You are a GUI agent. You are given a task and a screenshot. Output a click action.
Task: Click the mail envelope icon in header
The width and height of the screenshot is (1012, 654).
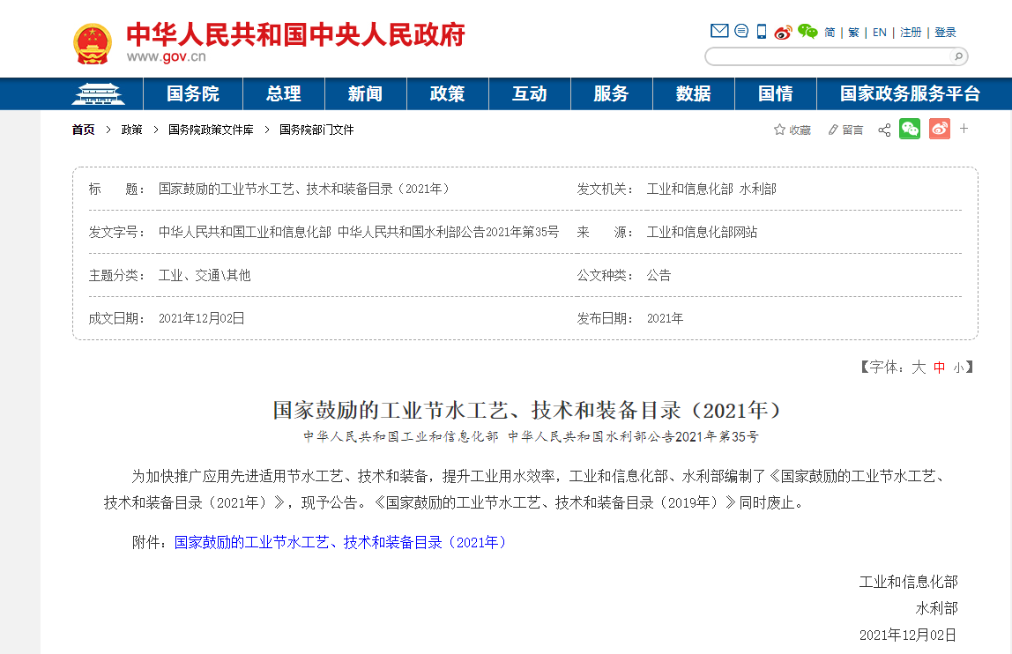[x=719, y=32]
